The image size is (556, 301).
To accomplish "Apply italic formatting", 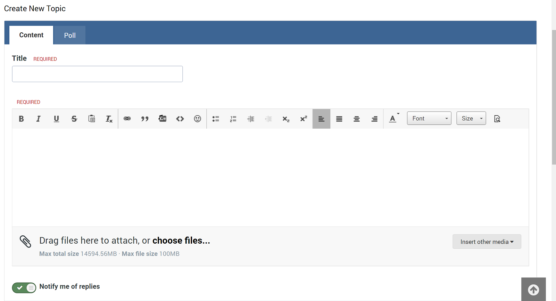I will point(39,119).
